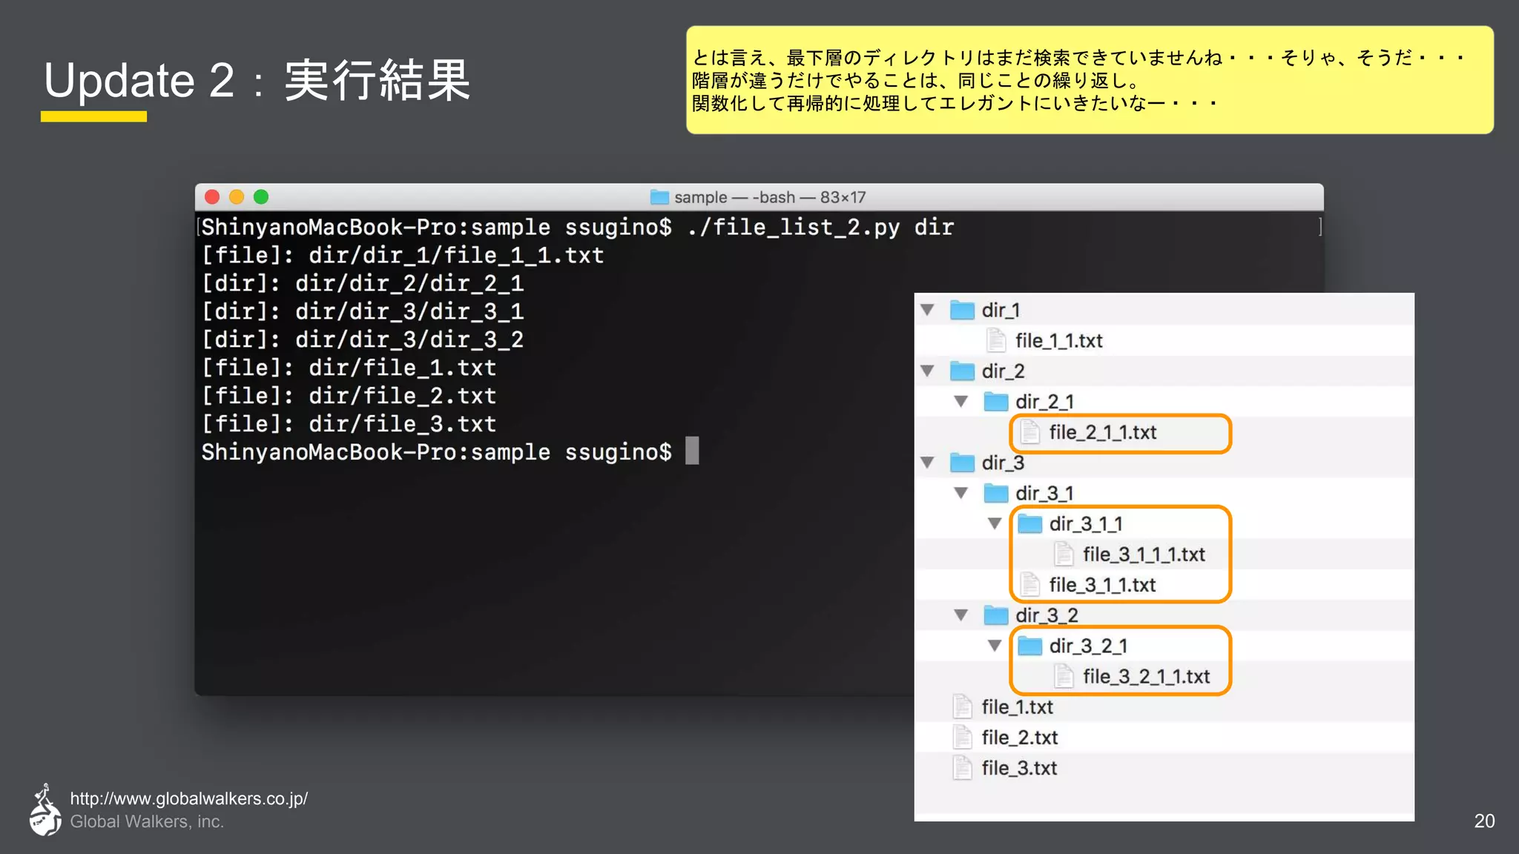Click terminal output '[dir]: dir/dir_2/dir_2_1'
Viewport: 1519px width, 854px height.
coord(363,283)
